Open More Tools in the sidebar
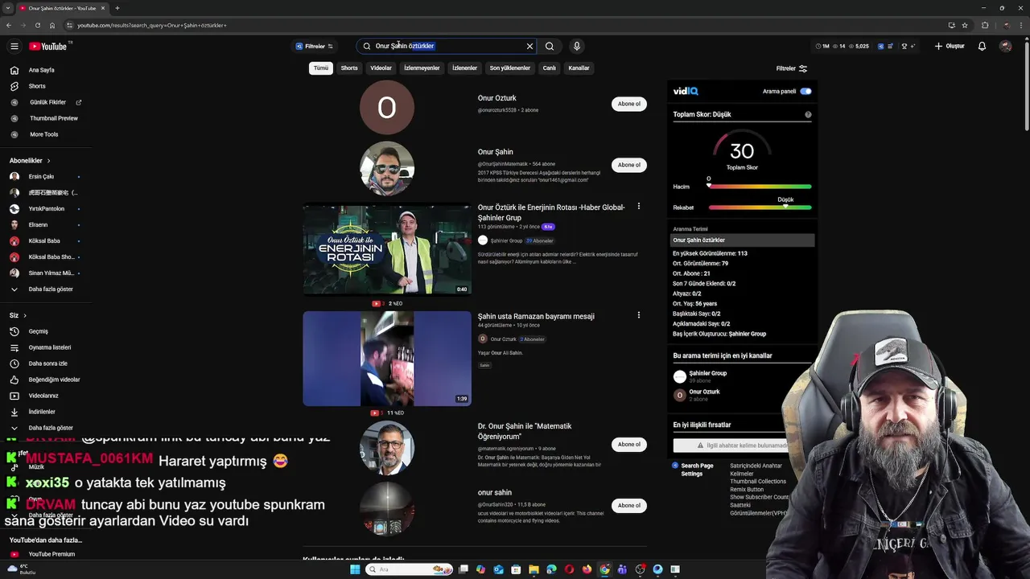This screenshot has width=1030, height=579. point(43,134)
